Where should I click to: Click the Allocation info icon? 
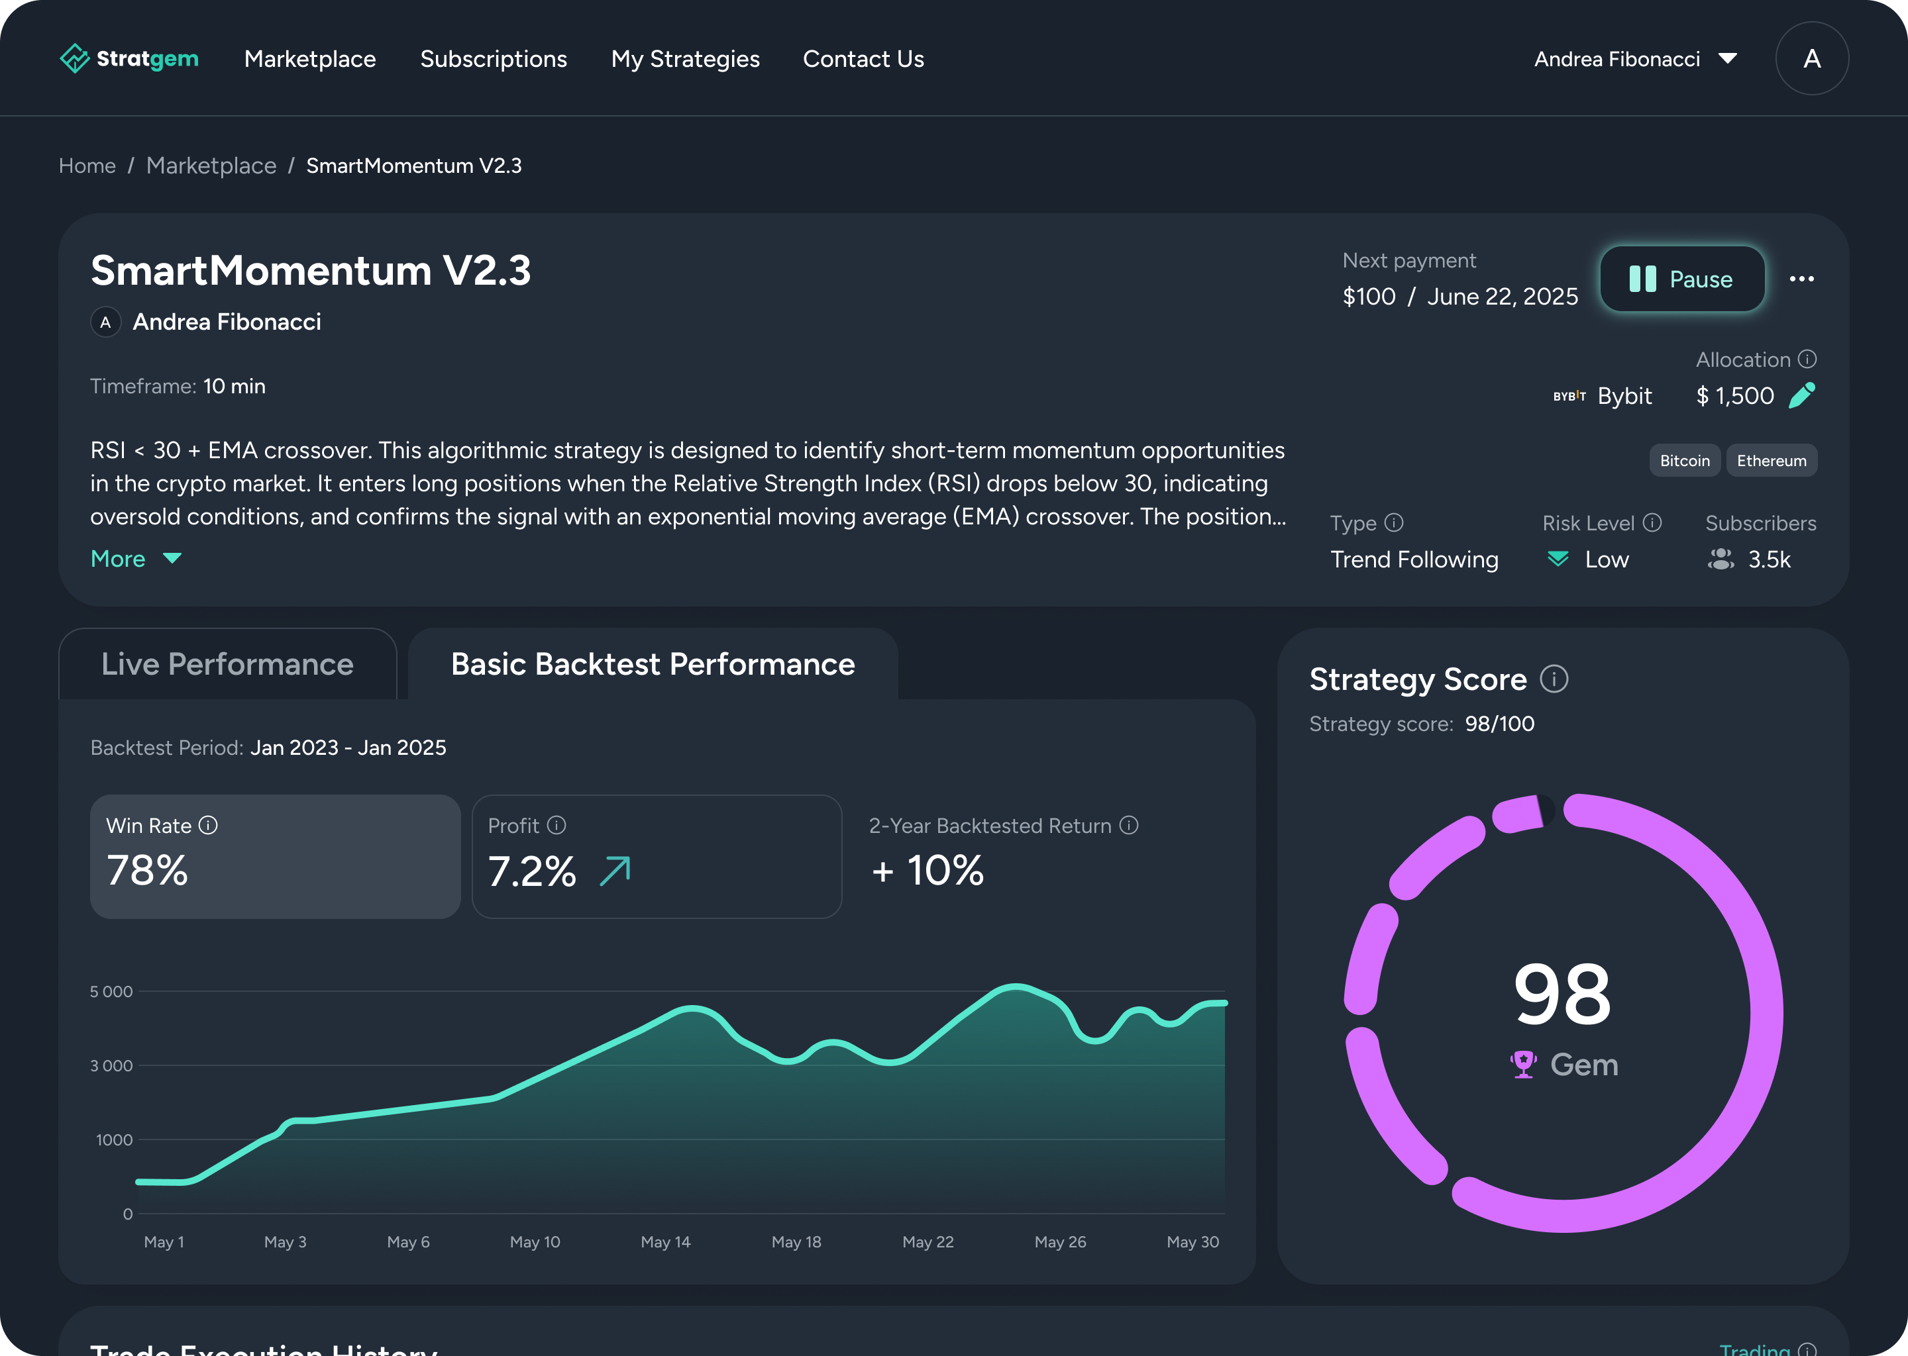1807,359
